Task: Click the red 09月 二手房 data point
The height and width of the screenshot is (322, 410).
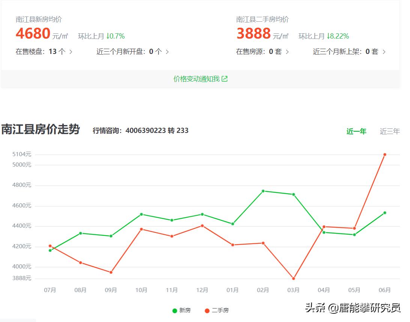Action: [x=111, y=272]
